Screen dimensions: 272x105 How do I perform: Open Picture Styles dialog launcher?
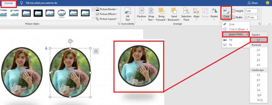119,24
